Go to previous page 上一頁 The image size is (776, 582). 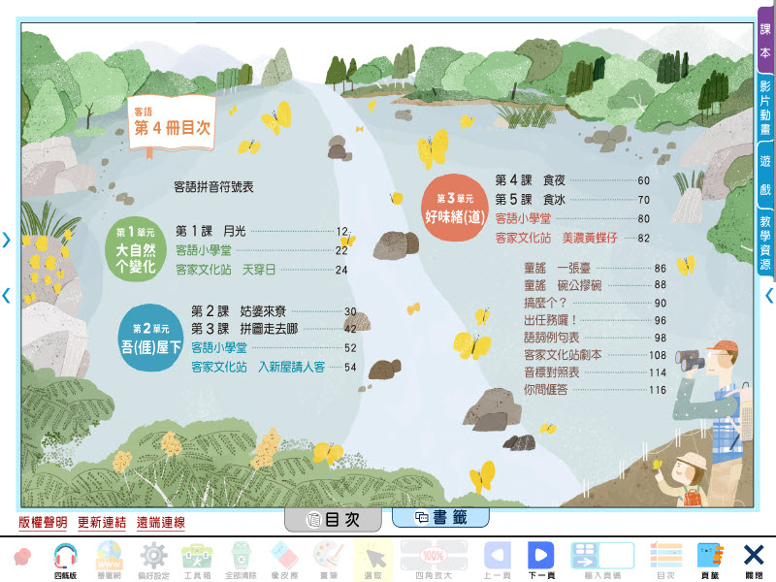click(497, 560)
